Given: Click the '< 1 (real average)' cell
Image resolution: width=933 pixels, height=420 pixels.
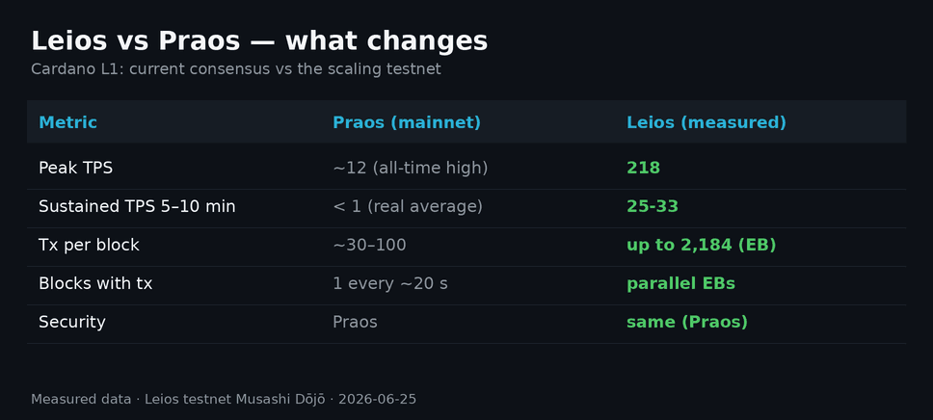Looking at the screenshot, I should [x=408, y=206].
